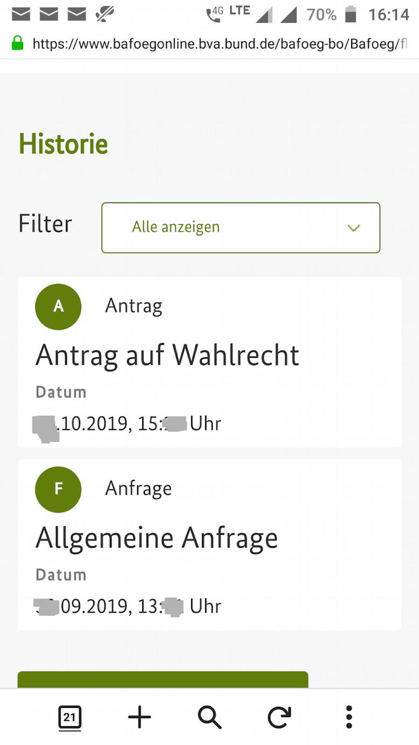Tap the green circle 'A' Antrag badge

(x=58, y=307)
